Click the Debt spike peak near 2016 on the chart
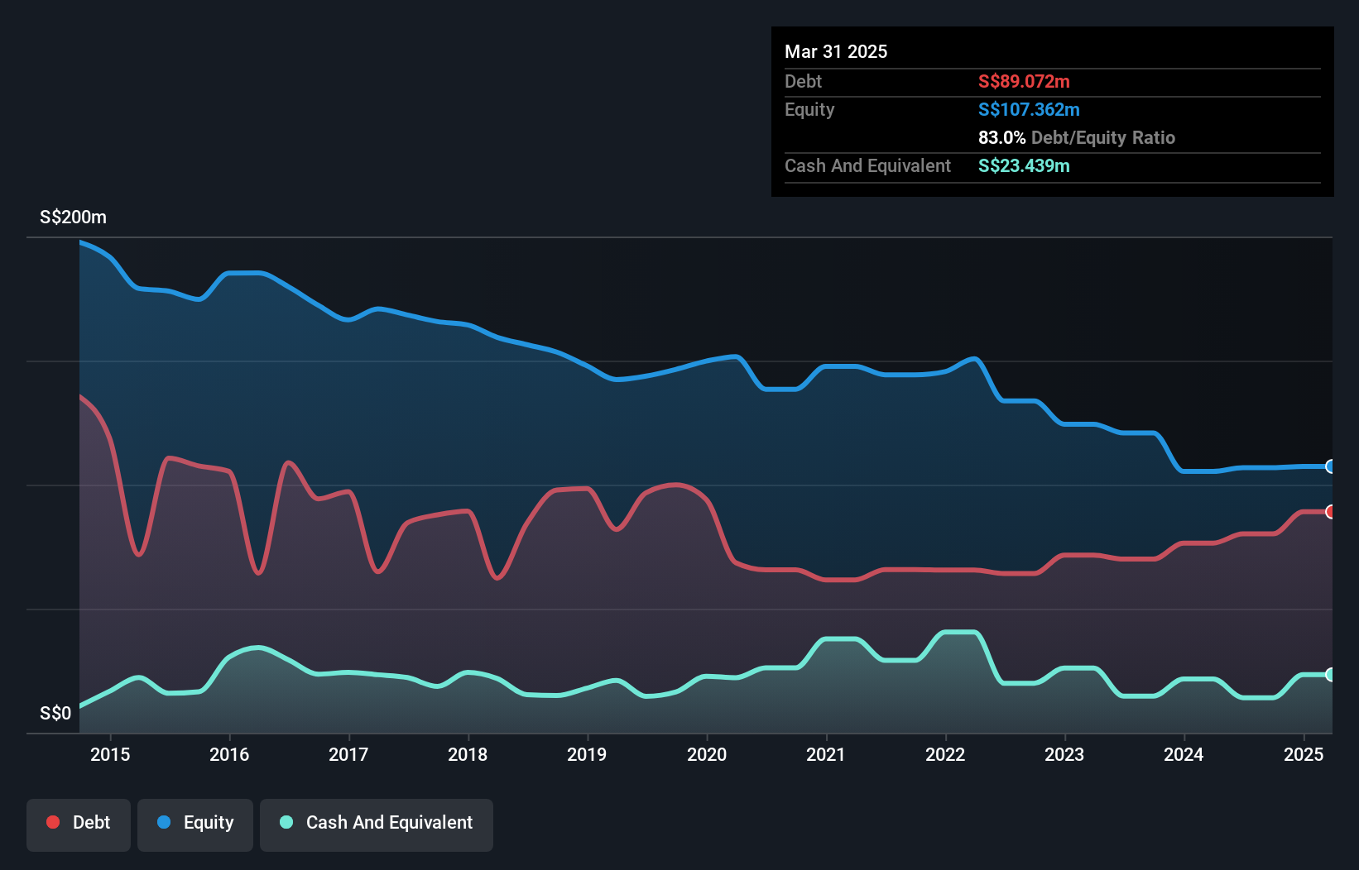The height and width of the screenshot is (870, 1359). 289,463
